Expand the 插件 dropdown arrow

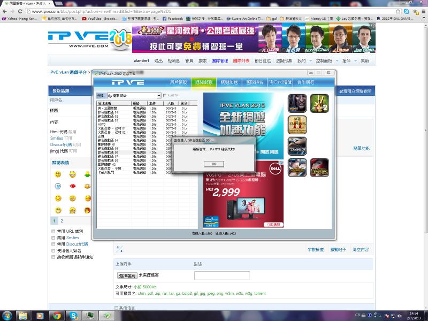point(355,61)
